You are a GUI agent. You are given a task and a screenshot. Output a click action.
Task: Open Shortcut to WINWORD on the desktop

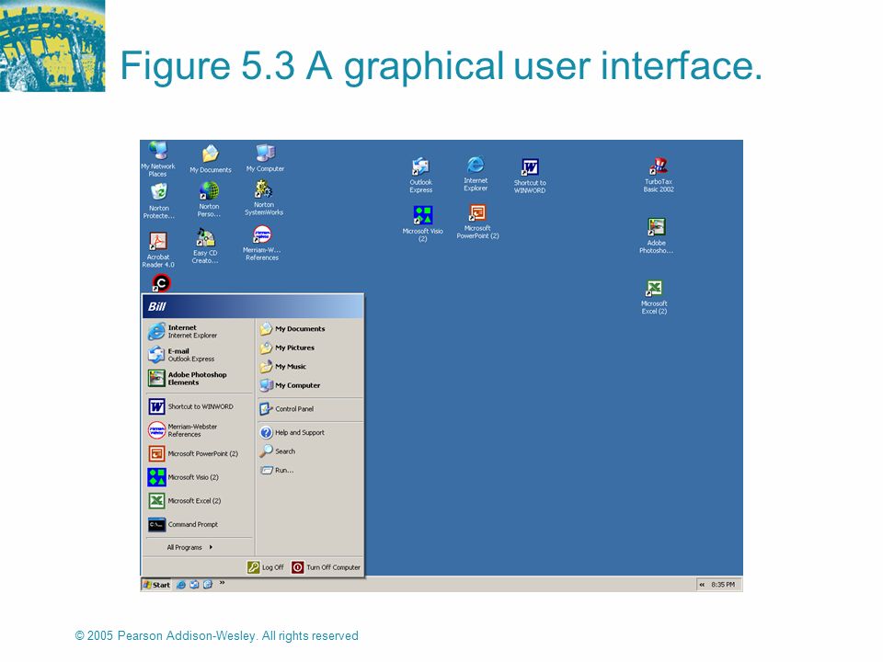point(530,177)
